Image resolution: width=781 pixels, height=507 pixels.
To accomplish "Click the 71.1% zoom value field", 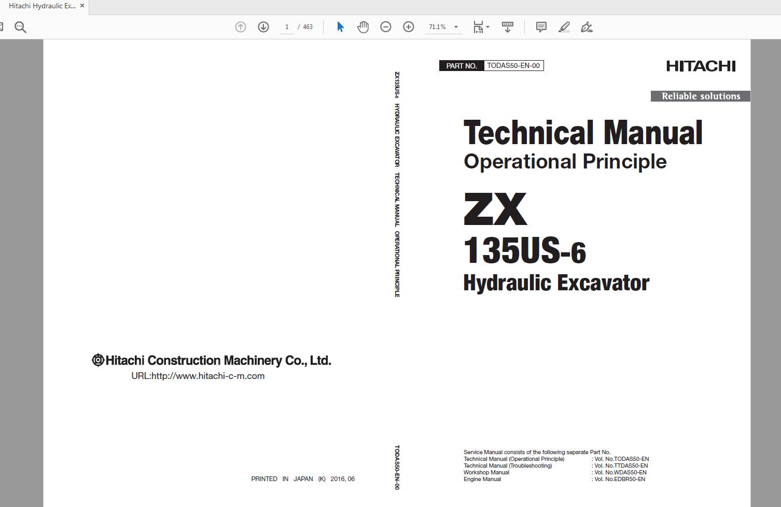I will pos(437,27).
